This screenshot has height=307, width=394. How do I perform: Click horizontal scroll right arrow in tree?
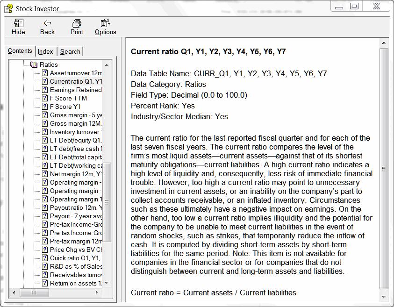click(97, 293)
